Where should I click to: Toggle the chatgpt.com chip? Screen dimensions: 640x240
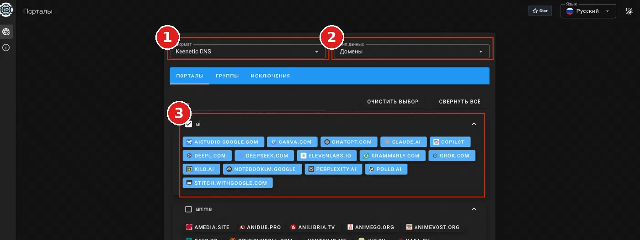[x=349, y=142]
